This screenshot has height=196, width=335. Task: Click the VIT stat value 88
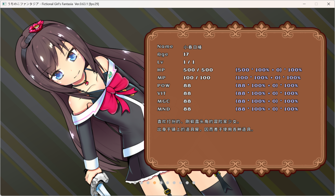pyautogui.click(x=186, y=93)
